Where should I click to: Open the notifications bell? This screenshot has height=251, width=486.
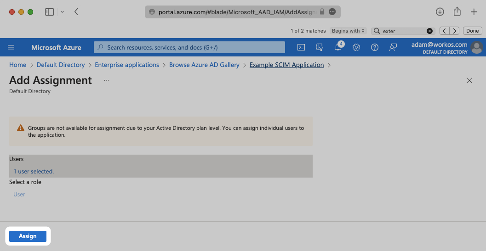pyautogui.click(x=338, y=47)
